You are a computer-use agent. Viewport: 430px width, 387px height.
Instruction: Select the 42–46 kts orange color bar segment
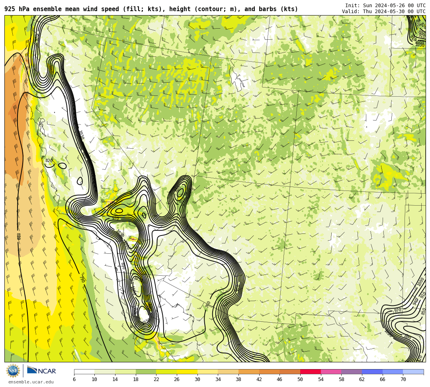pos(269,371)
